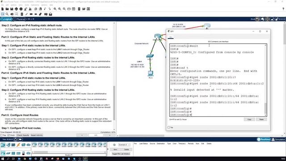Open the Options menu
Screen dimensions: 286x161
coord(13,5)
